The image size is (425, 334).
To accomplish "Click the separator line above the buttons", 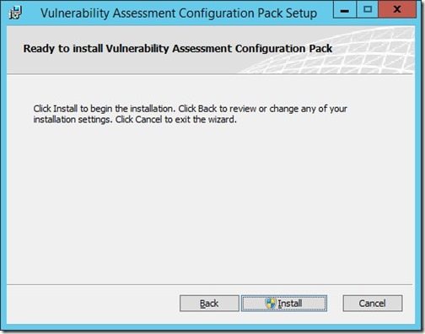I will pyautogui.click(x=209, y=284).
